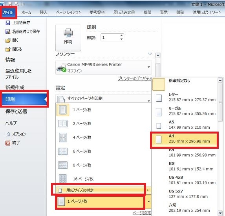Viewport: 225px width, 216px height.
Task: Select ヘルプ in the sidebar
Action: click(x=11, y=123)
